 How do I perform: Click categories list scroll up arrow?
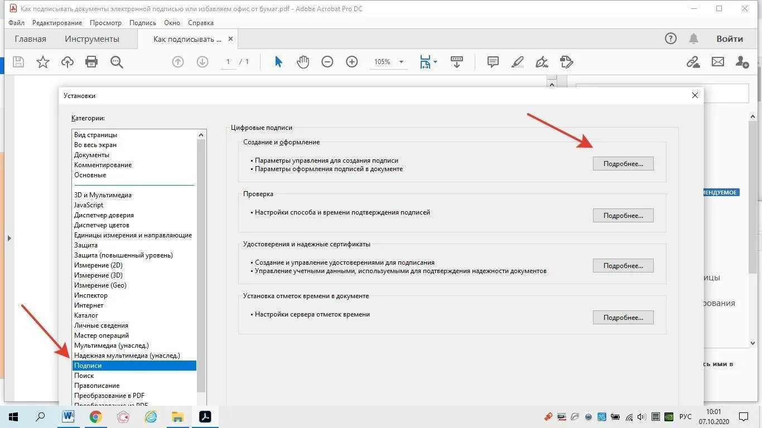pos(201,135)
